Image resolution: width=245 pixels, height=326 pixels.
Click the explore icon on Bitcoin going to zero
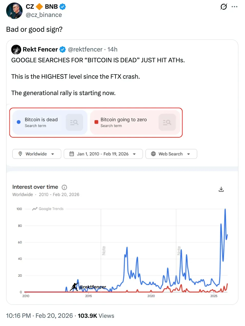pyautogui.click(x=167, y=122)
